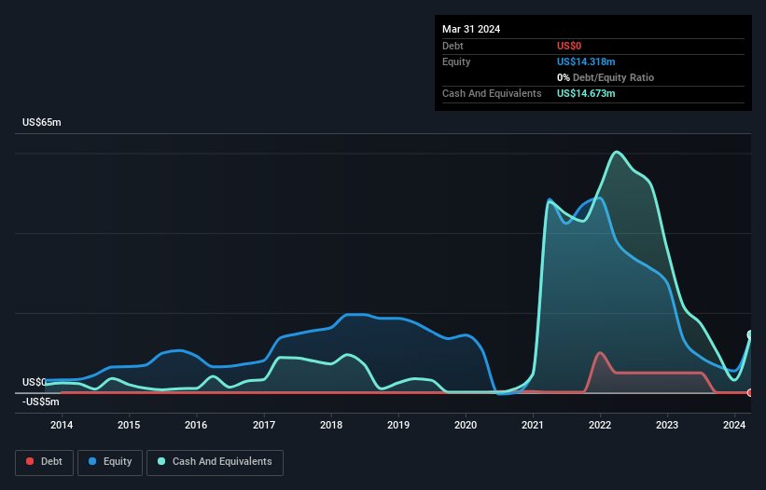Select 2018 on the time axis
The image size is (766, 490).
click(331, 426)
